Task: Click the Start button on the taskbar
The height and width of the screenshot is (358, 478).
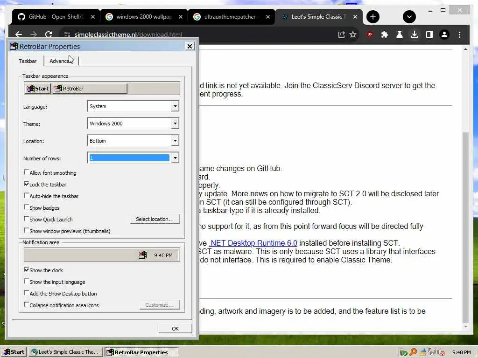Action: pos(14,352)
